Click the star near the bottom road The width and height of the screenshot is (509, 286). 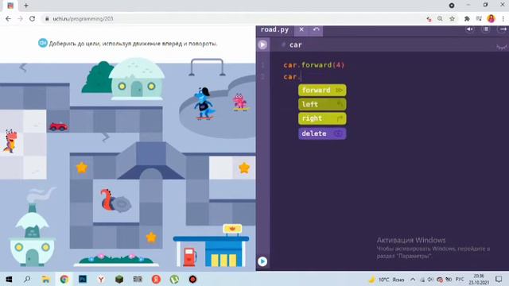(151, 238)
